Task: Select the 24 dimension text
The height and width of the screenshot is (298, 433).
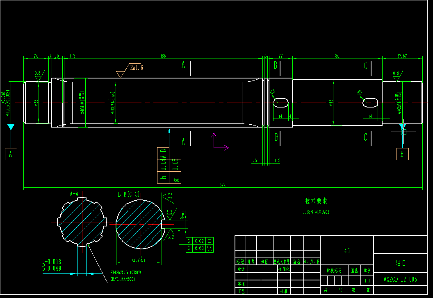Action: (36, 56)
